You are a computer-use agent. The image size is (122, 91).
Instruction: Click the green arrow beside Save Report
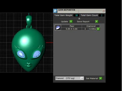click(x=97, y=21)
